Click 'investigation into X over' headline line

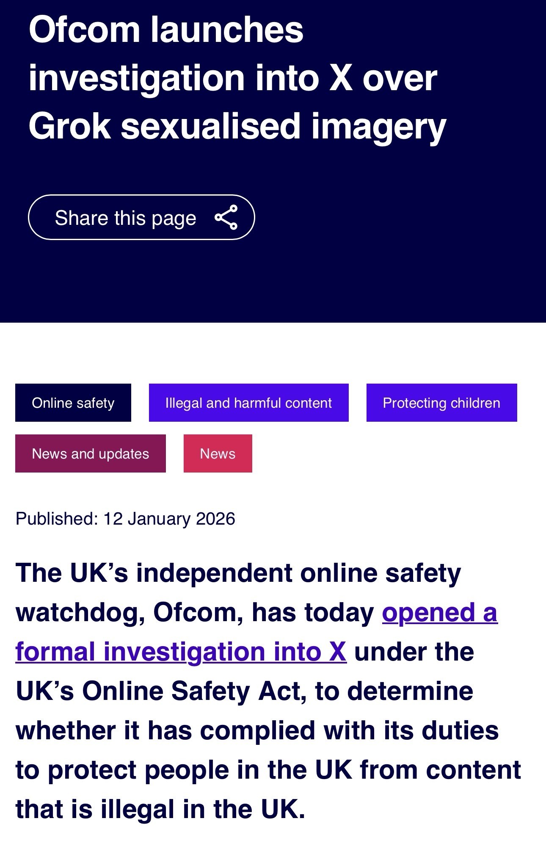pyautogui.click(x=232, y=78)
